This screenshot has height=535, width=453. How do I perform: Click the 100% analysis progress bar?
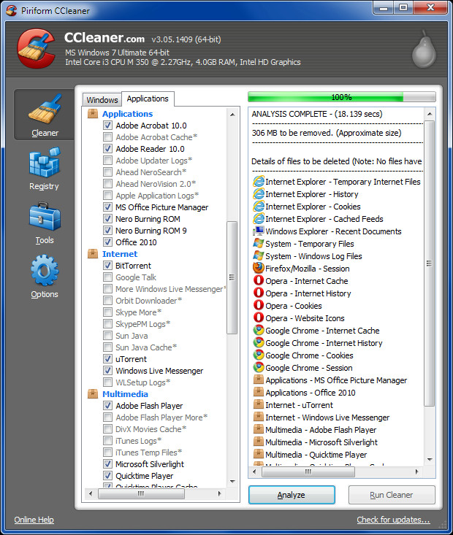point(342,97)
